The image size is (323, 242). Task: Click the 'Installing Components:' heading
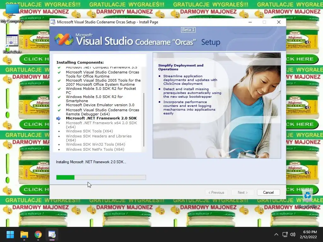[80, 62]
